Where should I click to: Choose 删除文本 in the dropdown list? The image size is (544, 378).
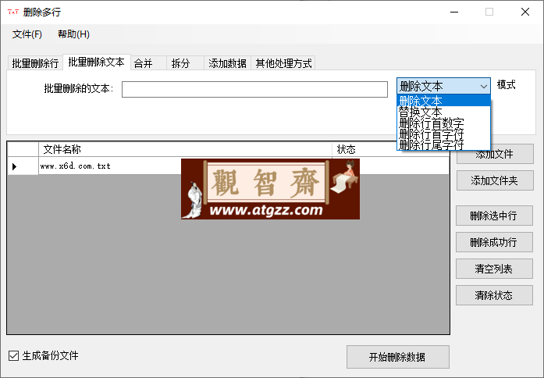[x=443, y=101]
